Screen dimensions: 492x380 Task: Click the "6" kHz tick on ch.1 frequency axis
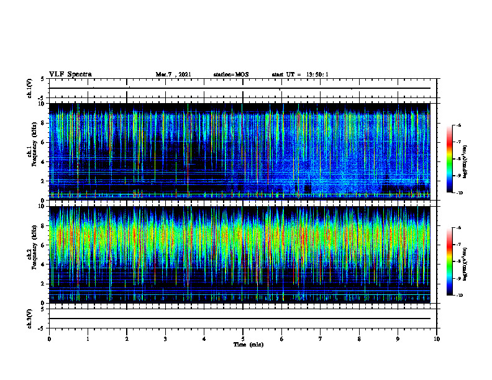[43, 142]
